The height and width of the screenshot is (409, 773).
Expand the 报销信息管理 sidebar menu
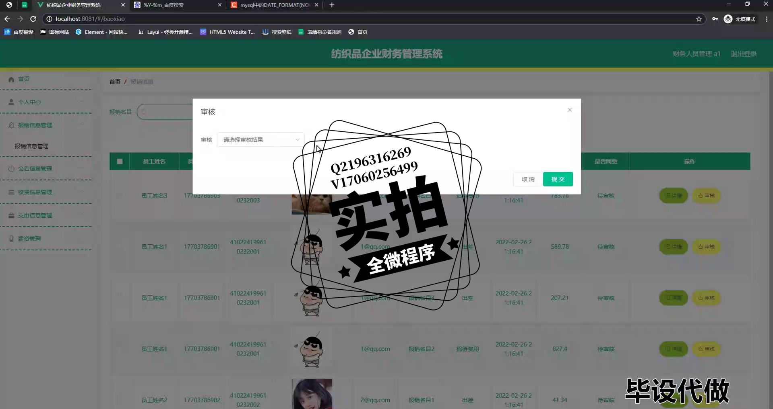[x=46, y=125]
